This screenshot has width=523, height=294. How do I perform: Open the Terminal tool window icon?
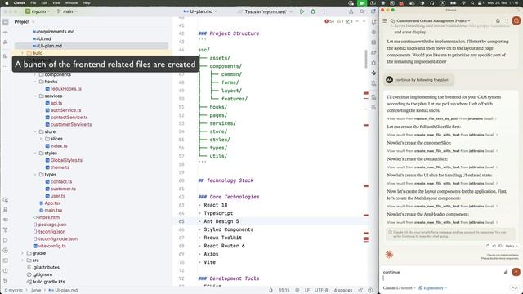click(6, 261)
